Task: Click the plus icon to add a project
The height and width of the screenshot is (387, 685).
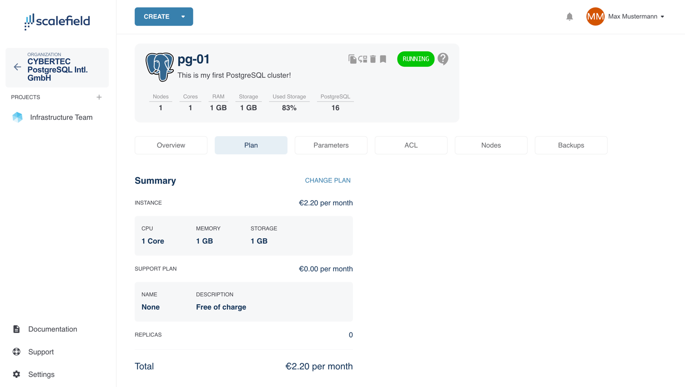Action: point(99,97)
